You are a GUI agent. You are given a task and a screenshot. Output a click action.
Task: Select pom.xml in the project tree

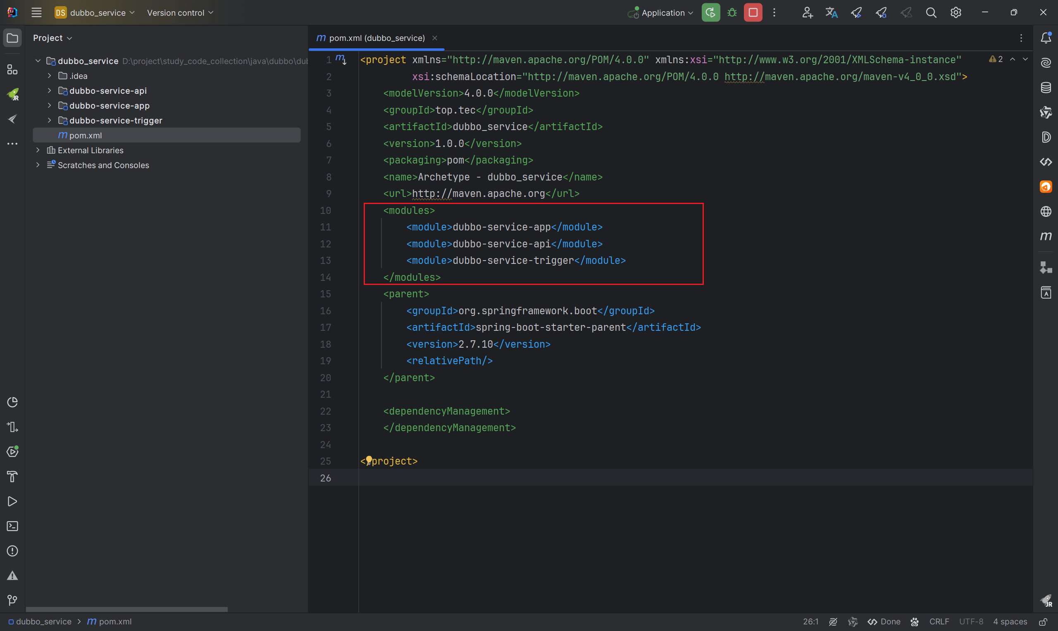point(85,135)
